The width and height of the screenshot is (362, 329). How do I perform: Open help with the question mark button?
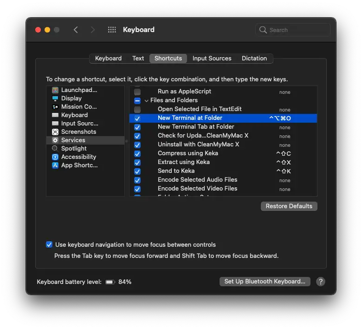click(320, 282)
